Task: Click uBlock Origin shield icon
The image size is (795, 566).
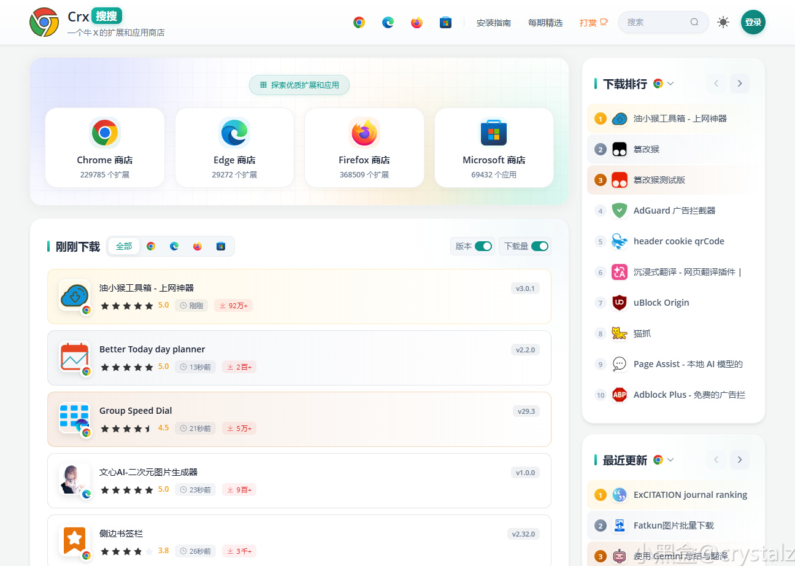Action: point(620,303)
